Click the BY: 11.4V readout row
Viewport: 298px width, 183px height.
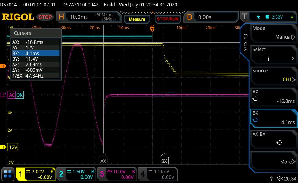[36, 59]
